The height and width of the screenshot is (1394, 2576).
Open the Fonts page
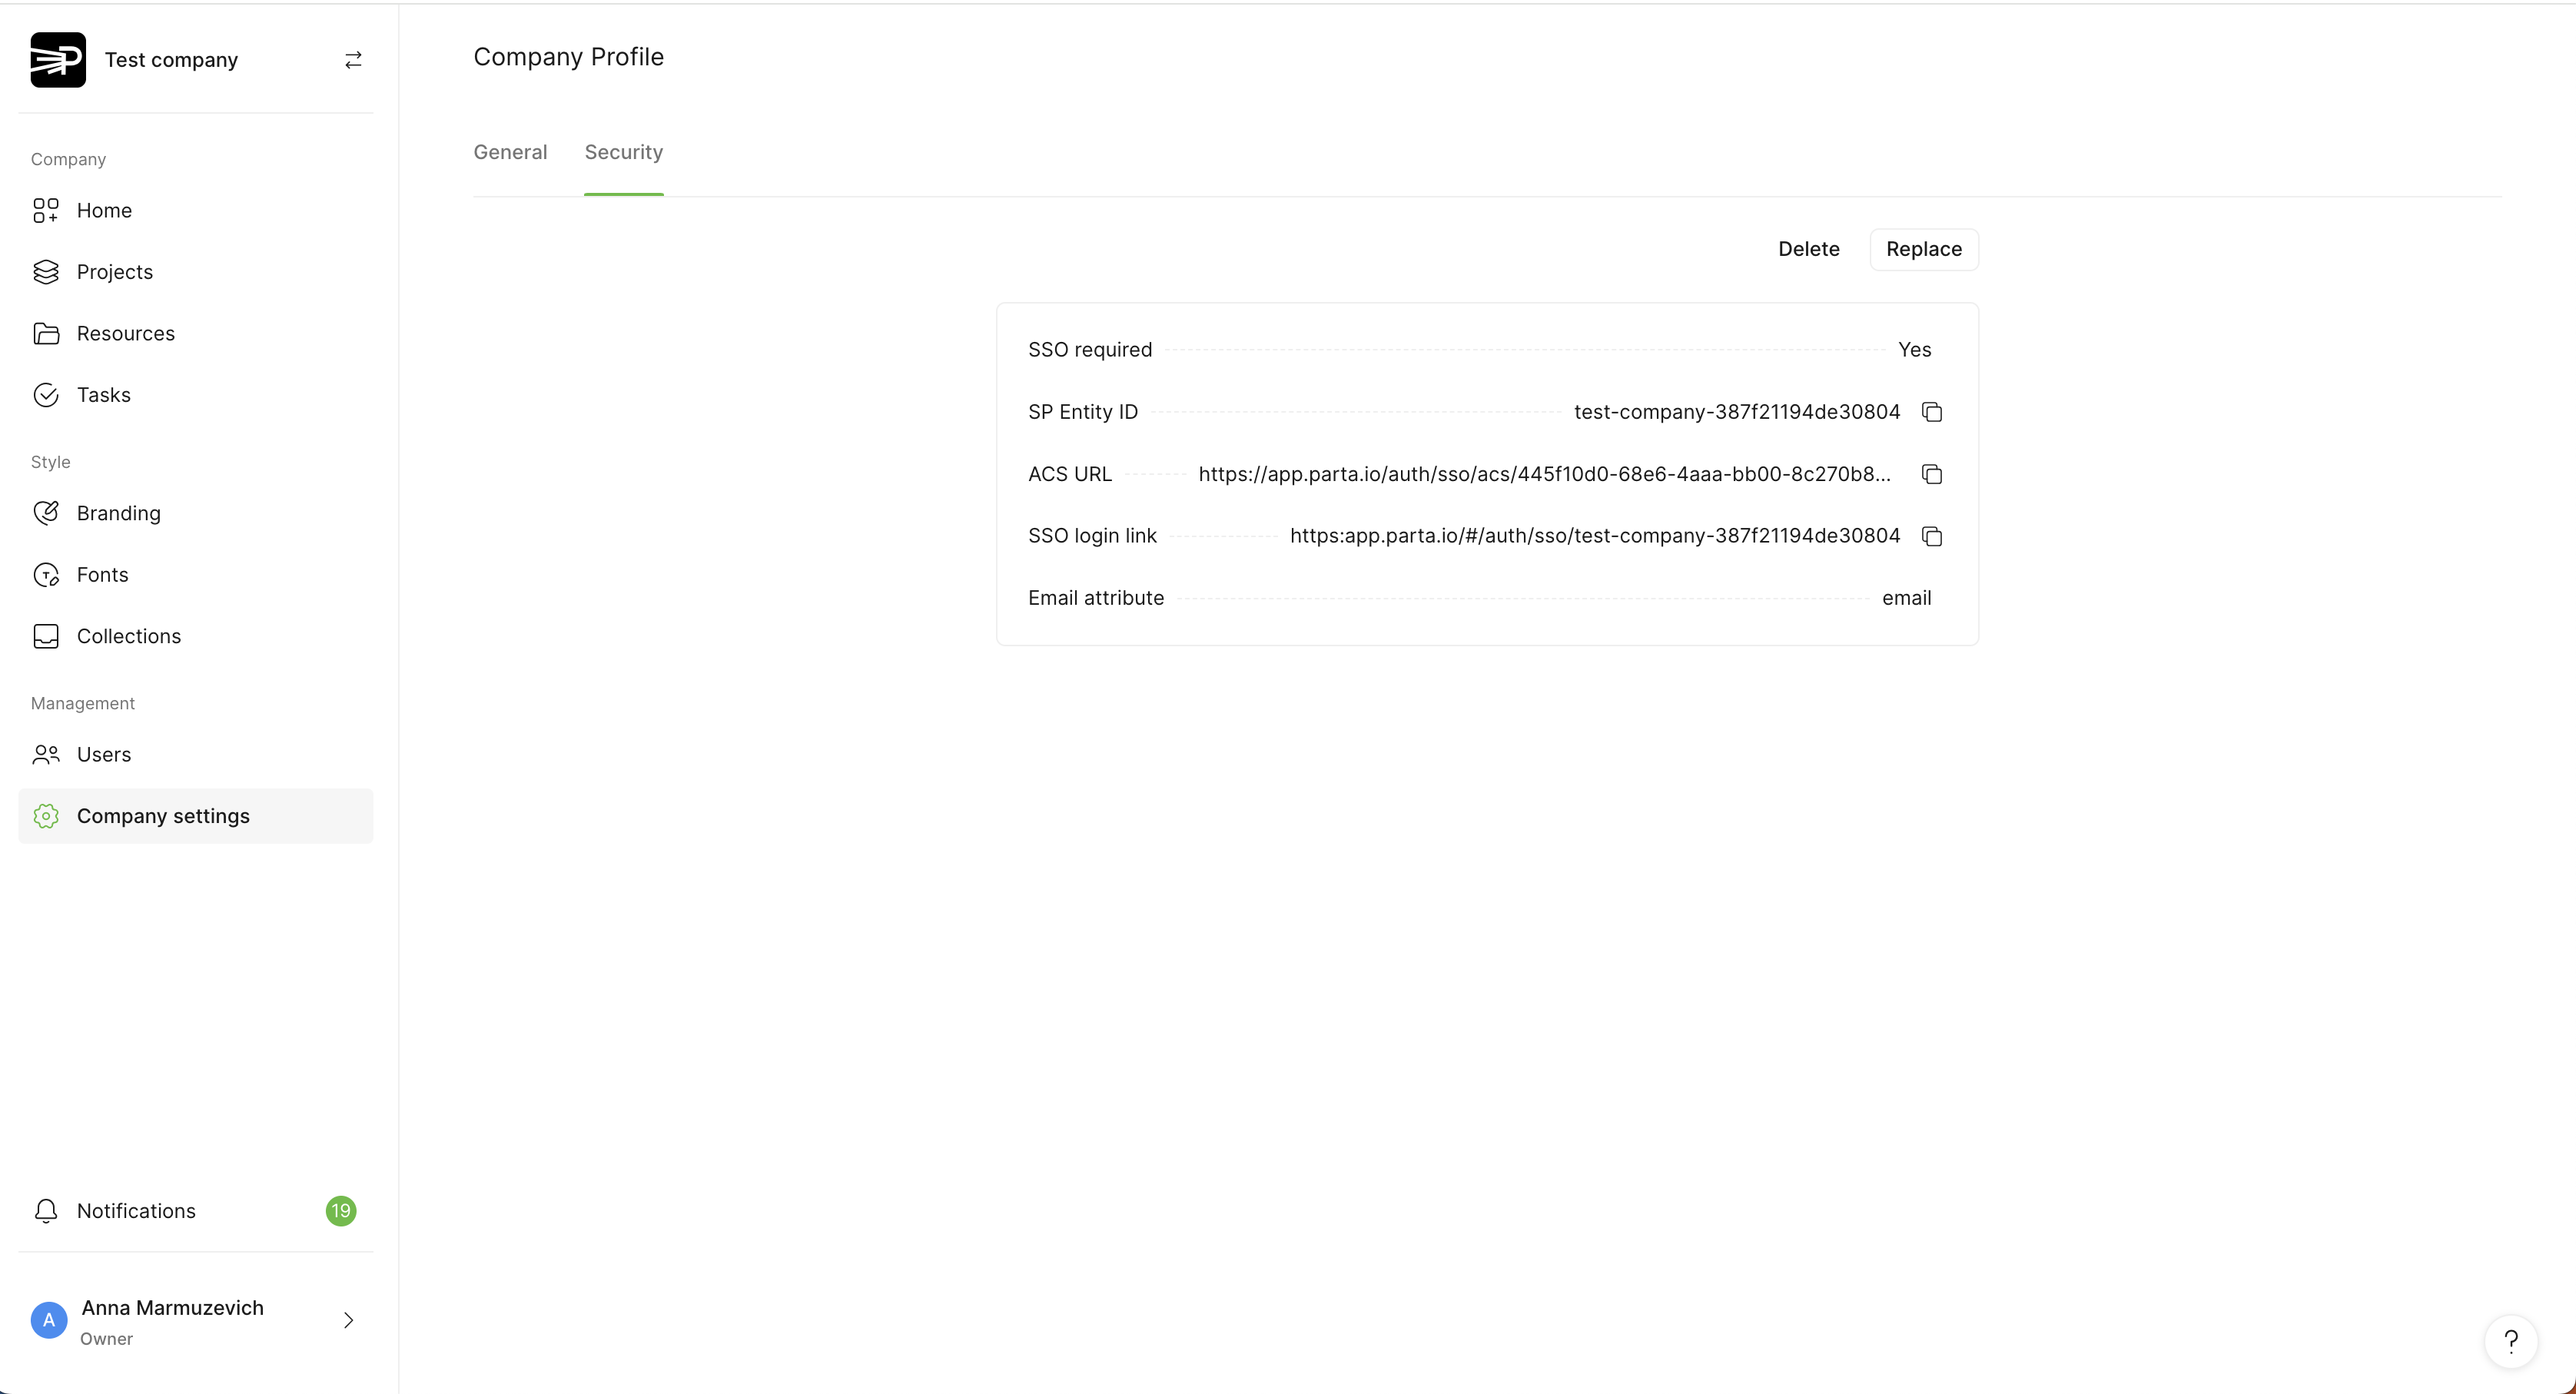click(102, 575)
